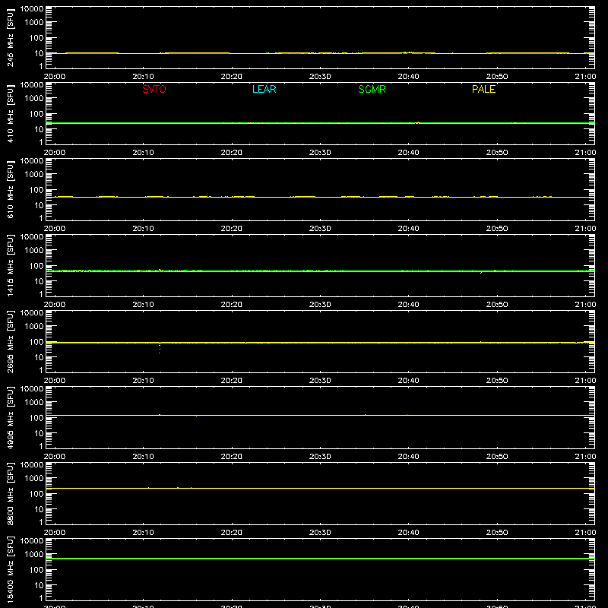This screenshot has height=608, width=608.
Task: Click the green SGMR station label
Action: 372,89
